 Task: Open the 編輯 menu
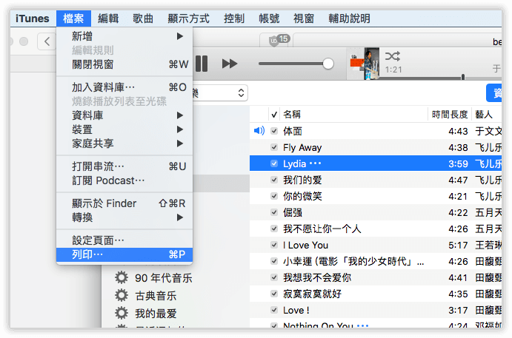[108, 18]
